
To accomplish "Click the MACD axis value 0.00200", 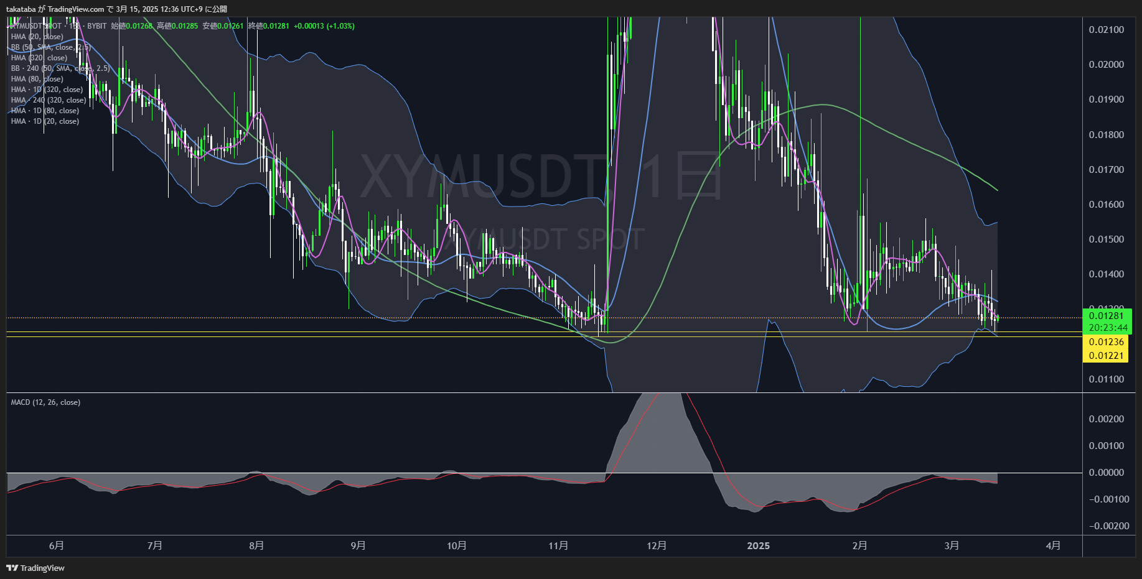I will 1107,419.
